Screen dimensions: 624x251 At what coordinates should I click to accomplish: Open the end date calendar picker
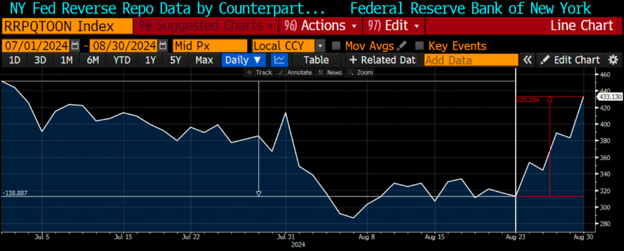coord(163,46)
